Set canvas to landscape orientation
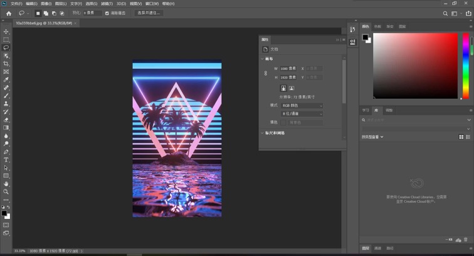The image size is (474, 256). pyautogui.click(x=292, y=88)
